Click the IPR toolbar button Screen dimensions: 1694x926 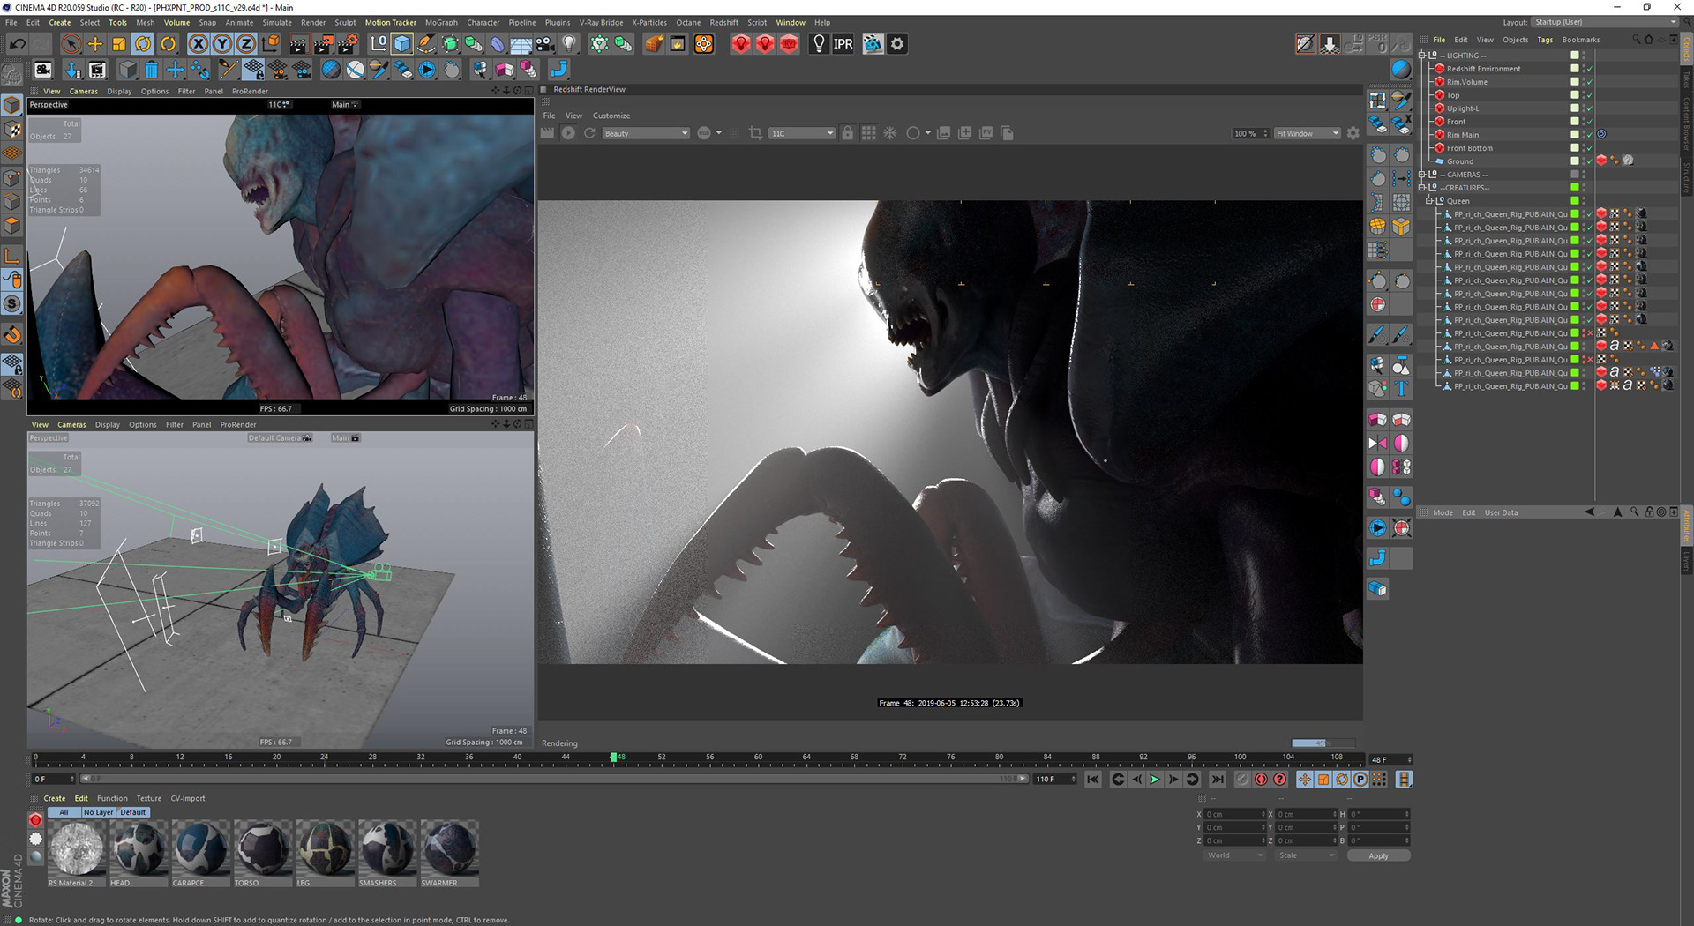click(x=843, y=44)
